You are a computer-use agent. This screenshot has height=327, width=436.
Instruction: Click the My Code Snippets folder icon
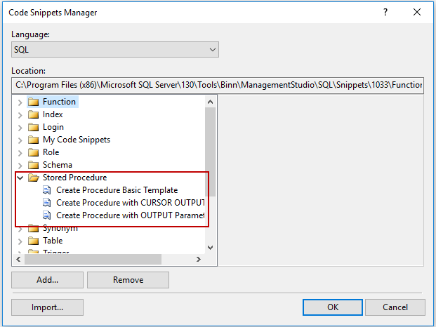pyautogui.click(x=33, y=140)
